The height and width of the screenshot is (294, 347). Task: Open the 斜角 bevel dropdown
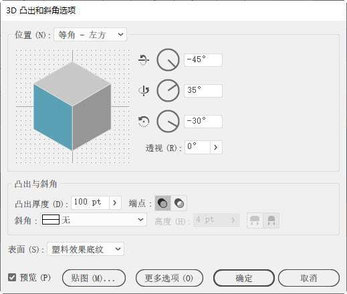94,220
